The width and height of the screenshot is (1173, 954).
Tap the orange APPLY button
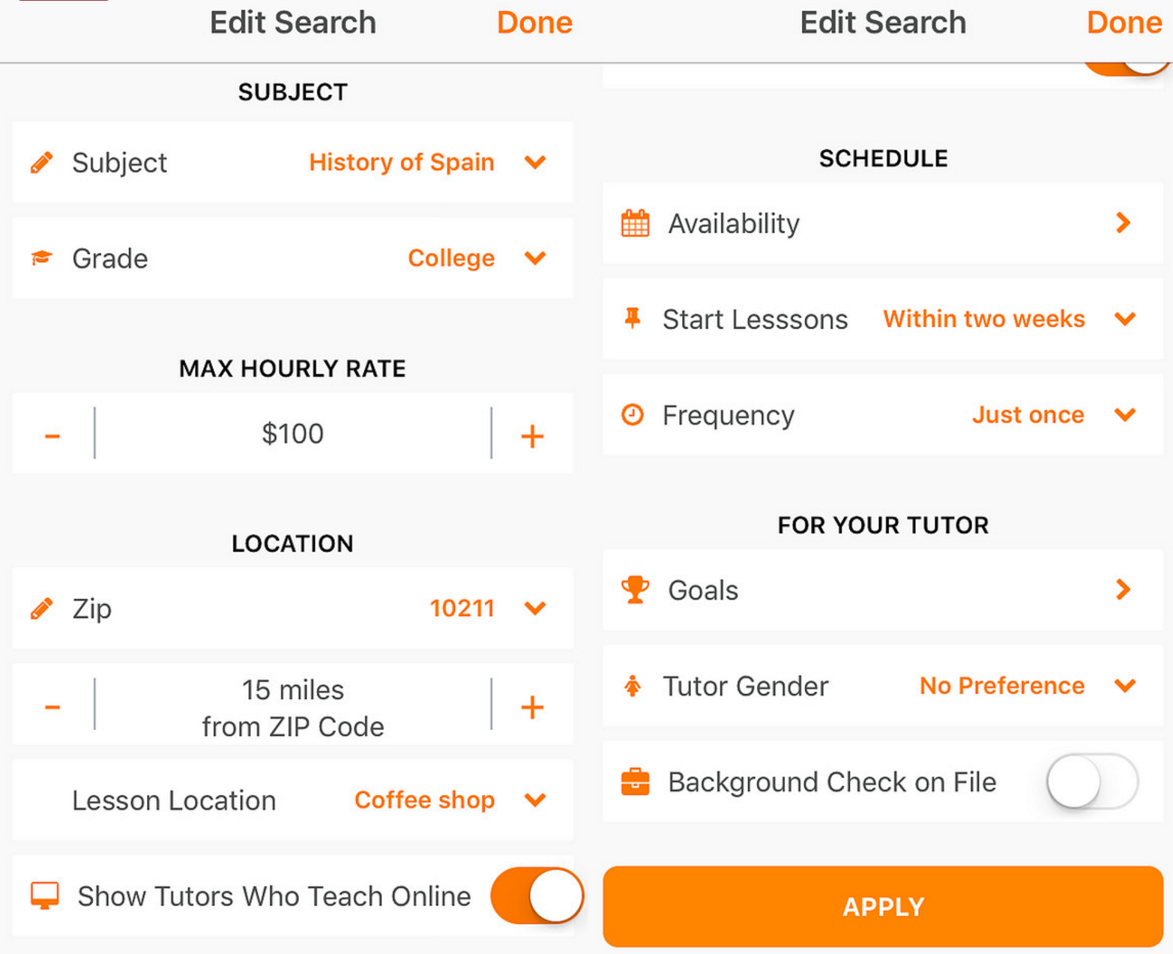[x=883, y=907]
